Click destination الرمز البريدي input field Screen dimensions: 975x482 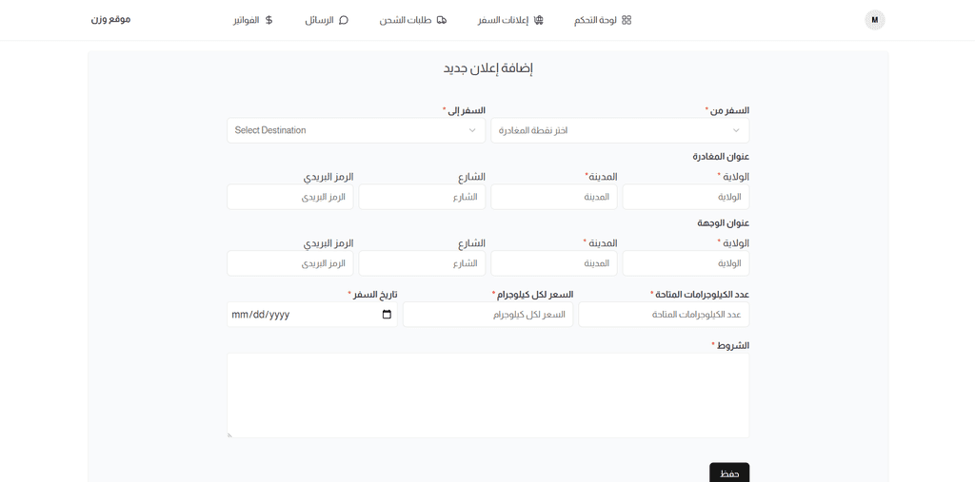289,263
